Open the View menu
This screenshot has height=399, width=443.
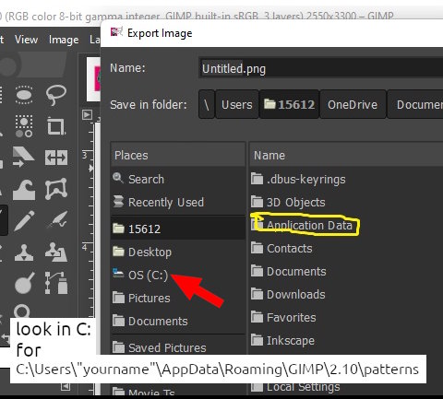[x=26, y=40]
